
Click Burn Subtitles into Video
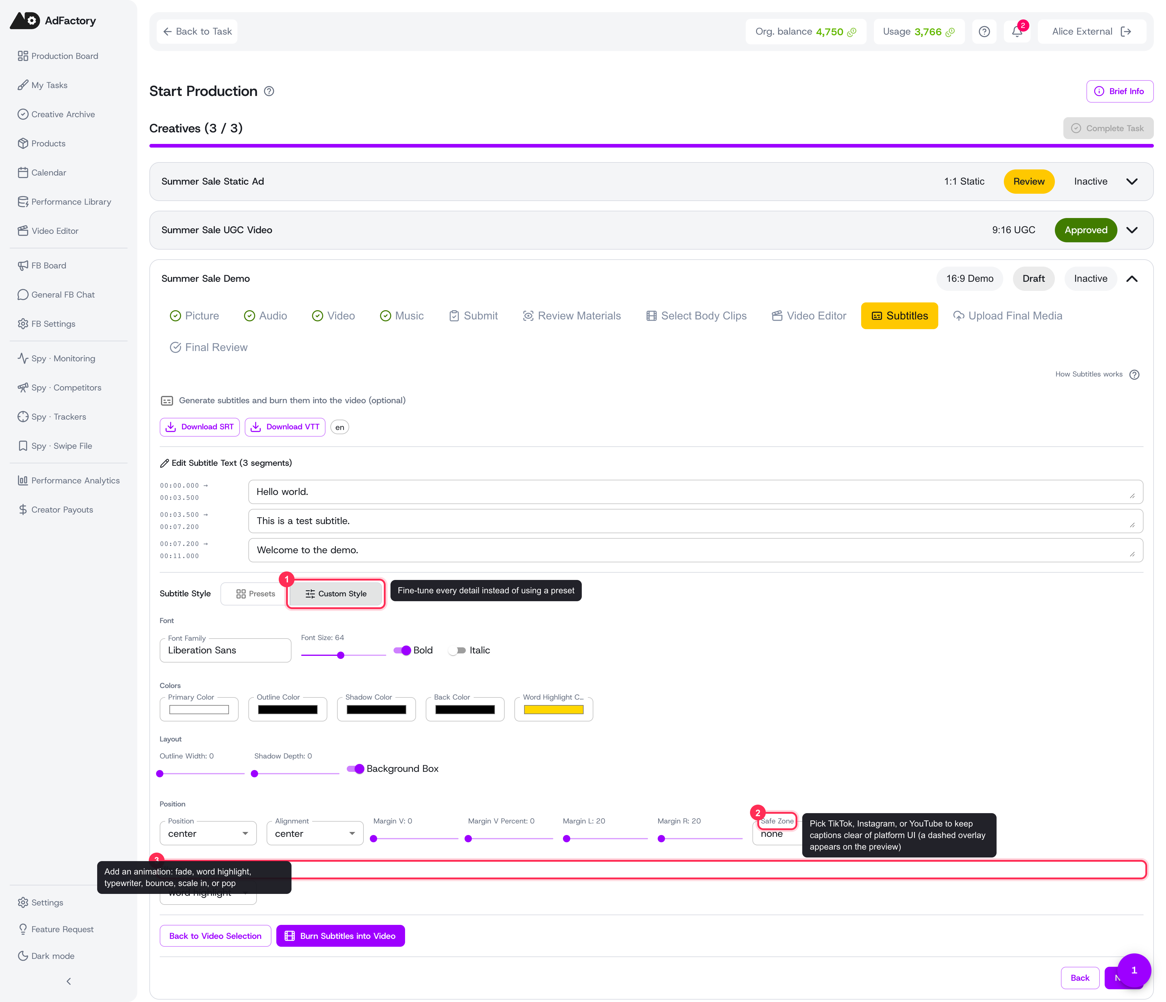(x=340, y=936)
